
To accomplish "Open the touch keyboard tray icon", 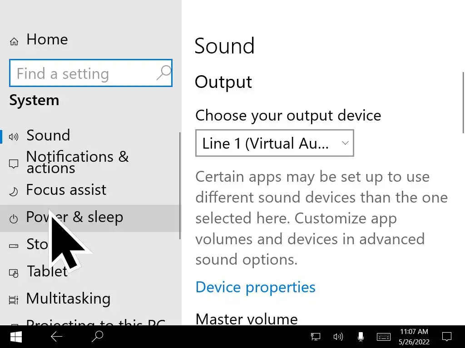I will [x=384, y=337].
